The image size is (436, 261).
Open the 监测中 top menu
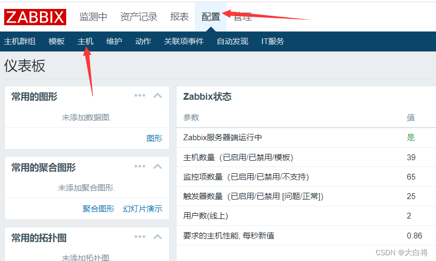pos(93,17)
